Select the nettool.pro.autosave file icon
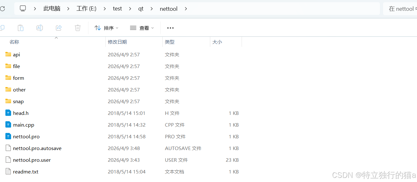 (x=8, y=148)
